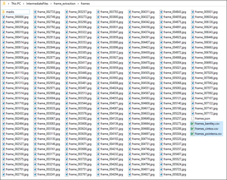Select the file name frame_002782.jpg
This screenshot has width=227, height=180.
[49, 27]
